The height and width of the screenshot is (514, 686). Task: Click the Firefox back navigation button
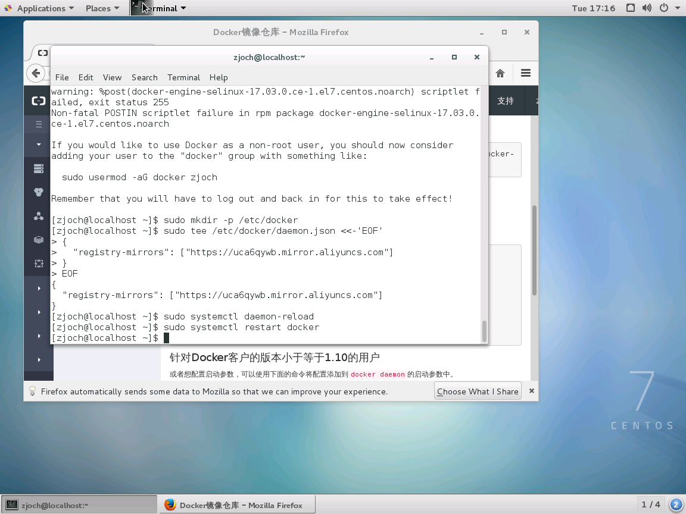tap(37, 73)
